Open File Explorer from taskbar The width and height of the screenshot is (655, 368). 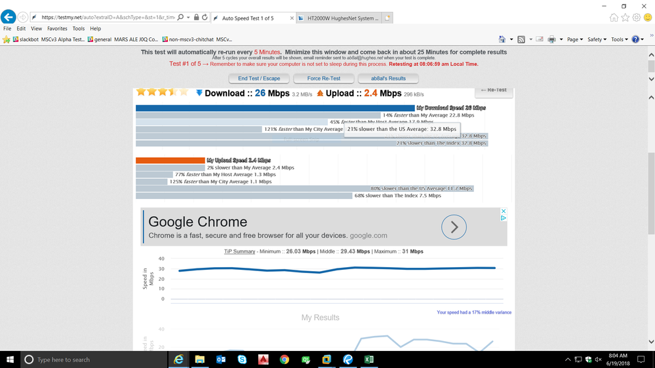point(200,359)
